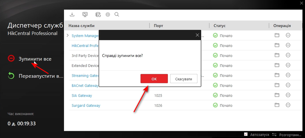Open folder for System Management row
The height and width of the screenshot is (138, 305).
[x=277, y=36]
